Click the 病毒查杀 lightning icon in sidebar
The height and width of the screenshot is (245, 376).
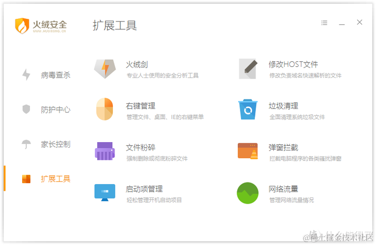tap(26, 75)
